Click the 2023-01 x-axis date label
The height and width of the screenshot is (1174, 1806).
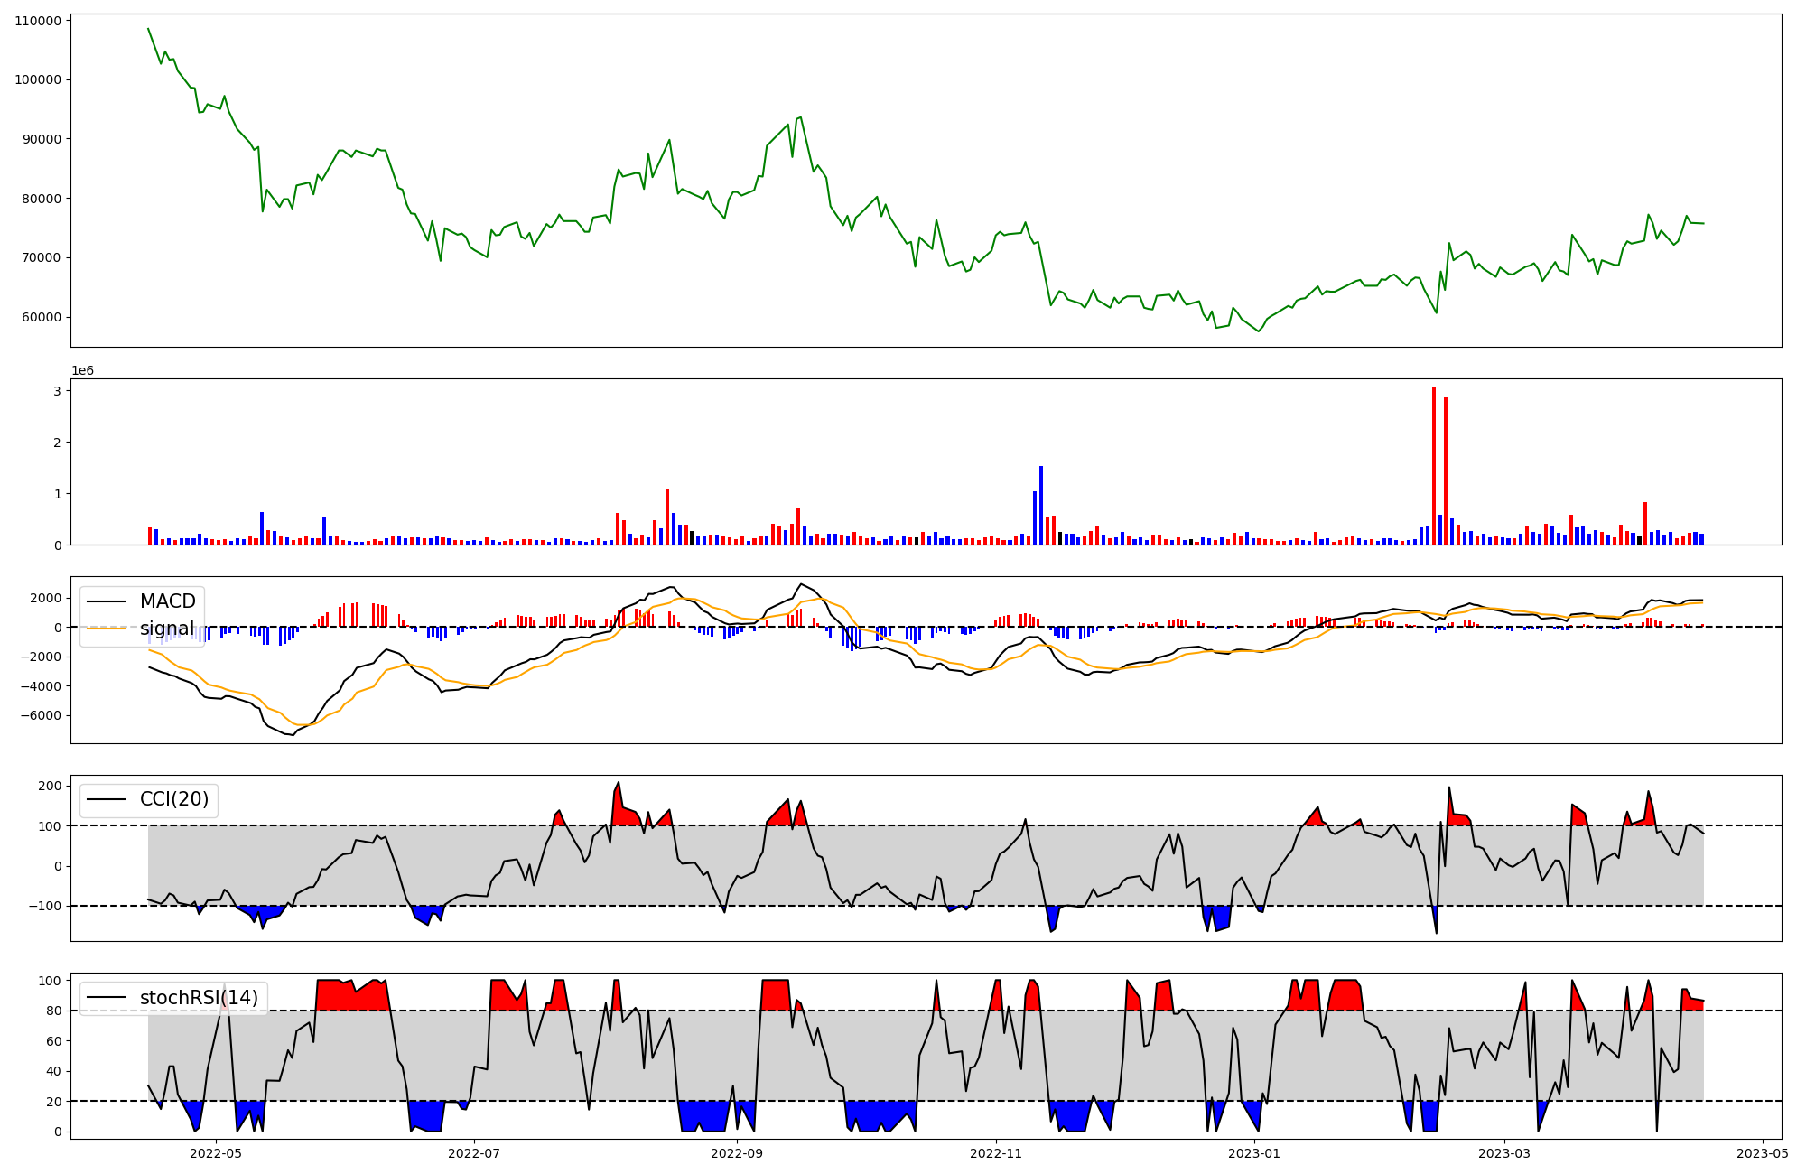[x=1254, y=1153]
